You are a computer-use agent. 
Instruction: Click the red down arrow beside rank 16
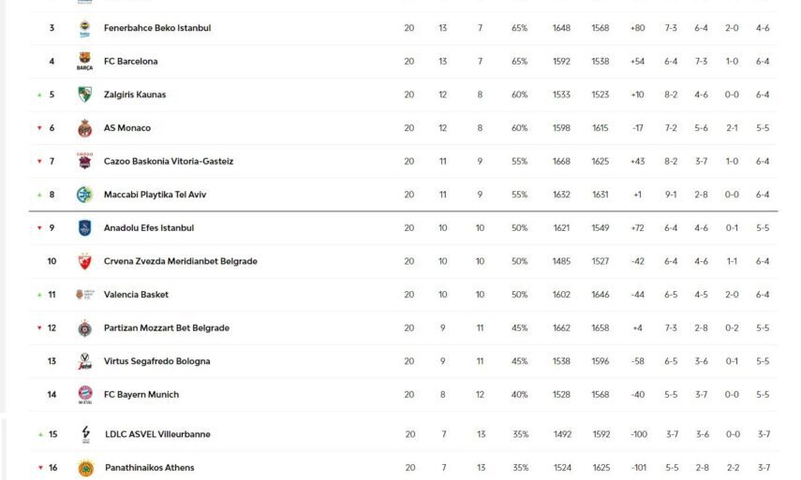(x=40, y=468)
